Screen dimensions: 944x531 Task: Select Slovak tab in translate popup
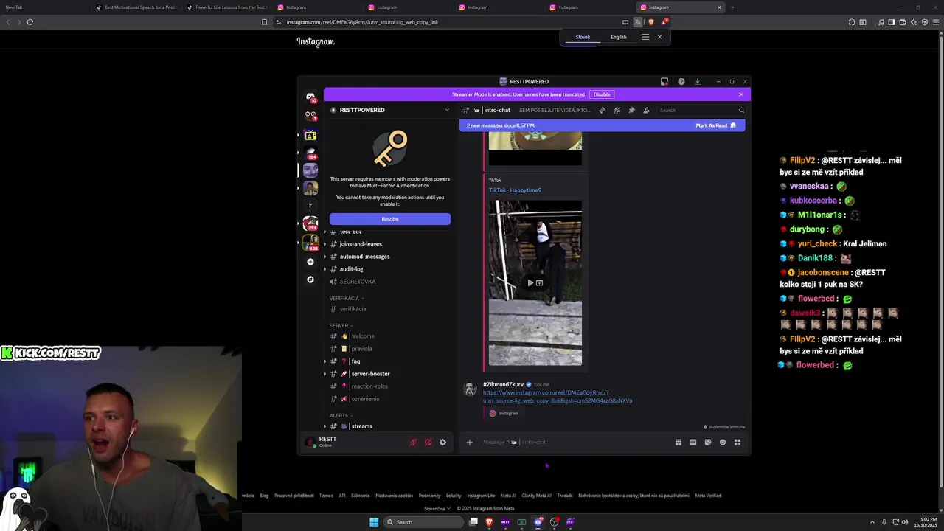tap(583, 37)
